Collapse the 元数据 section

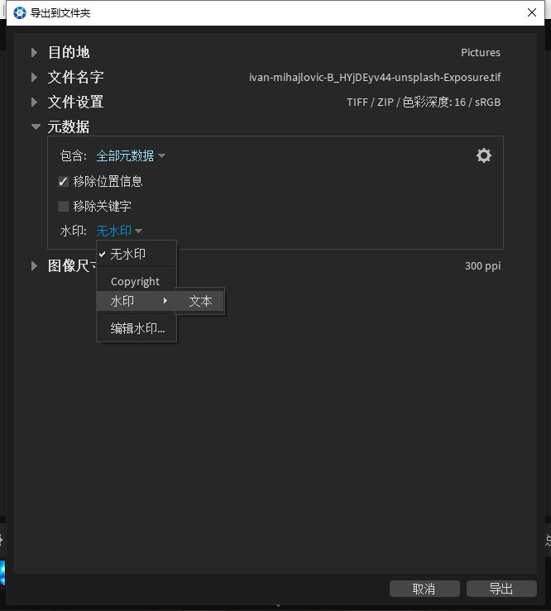(35, 126)
